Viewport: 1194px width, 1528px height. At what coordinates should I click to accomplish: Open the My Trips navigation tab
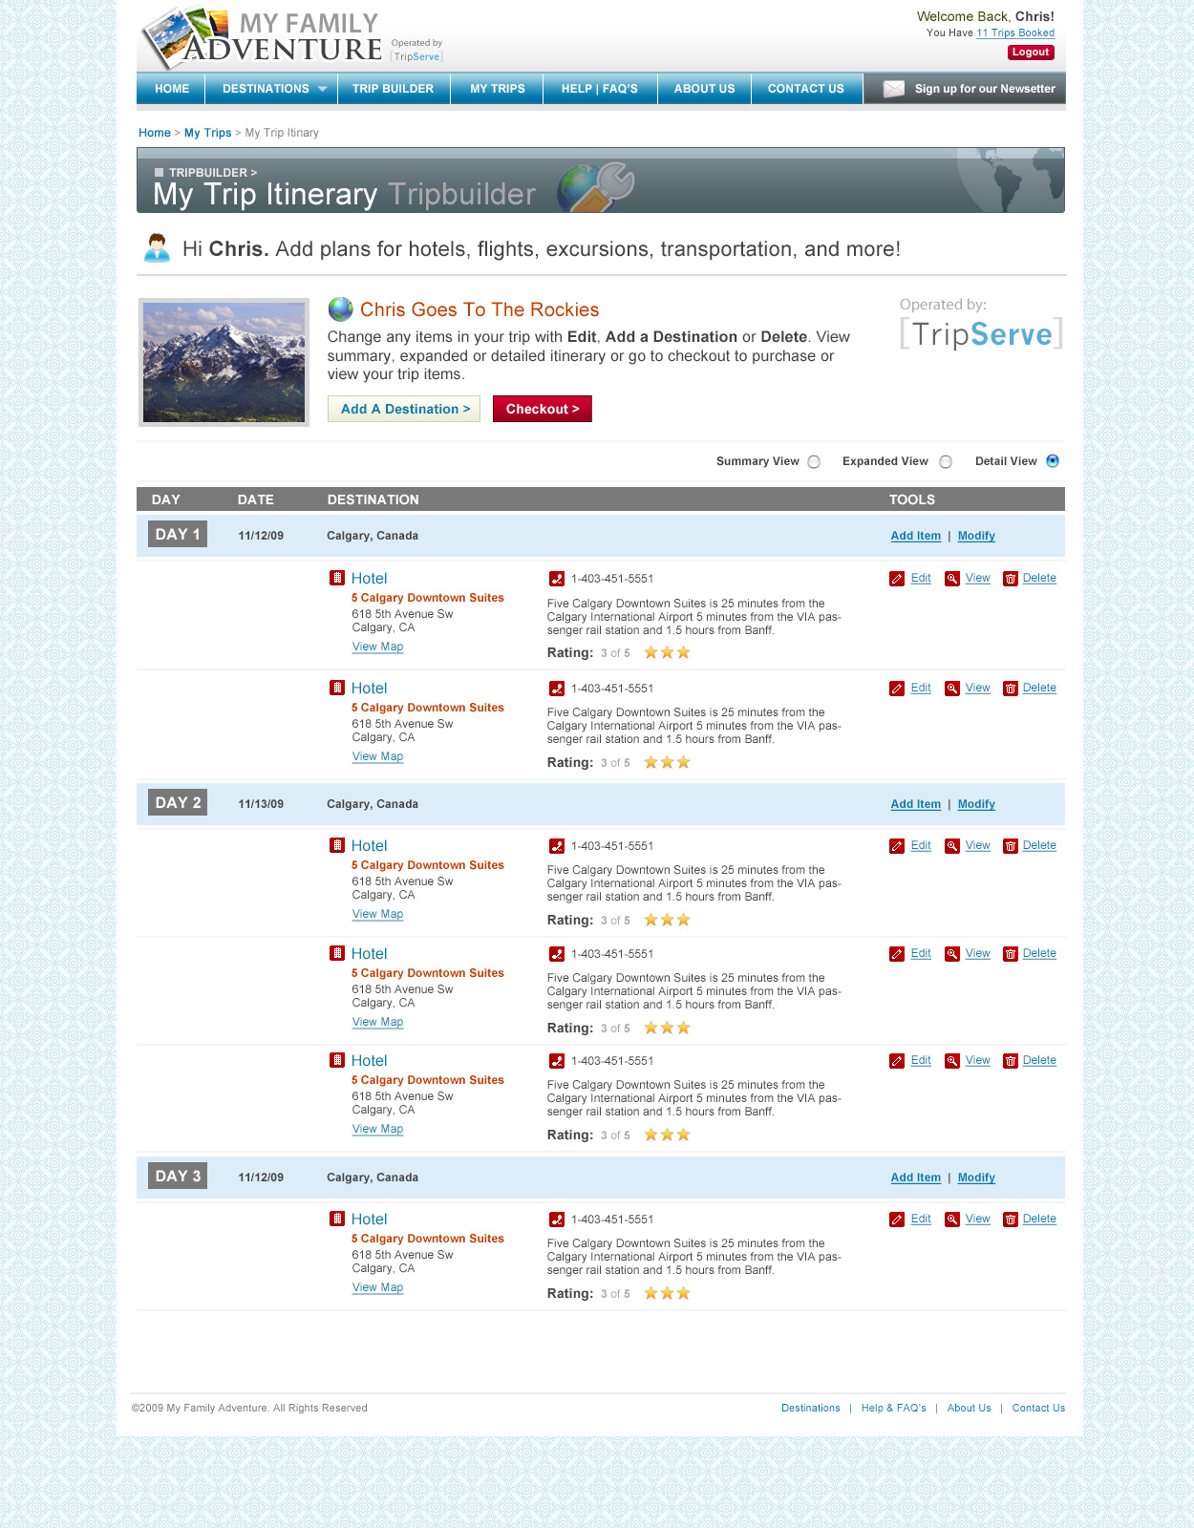point(498,89)
